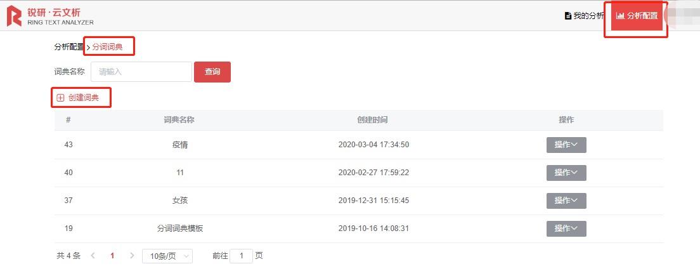Image resolution: width=700 pixels, height=278 pixels.
Task: Click the row ID 40
Action: (x=68, y=173)
